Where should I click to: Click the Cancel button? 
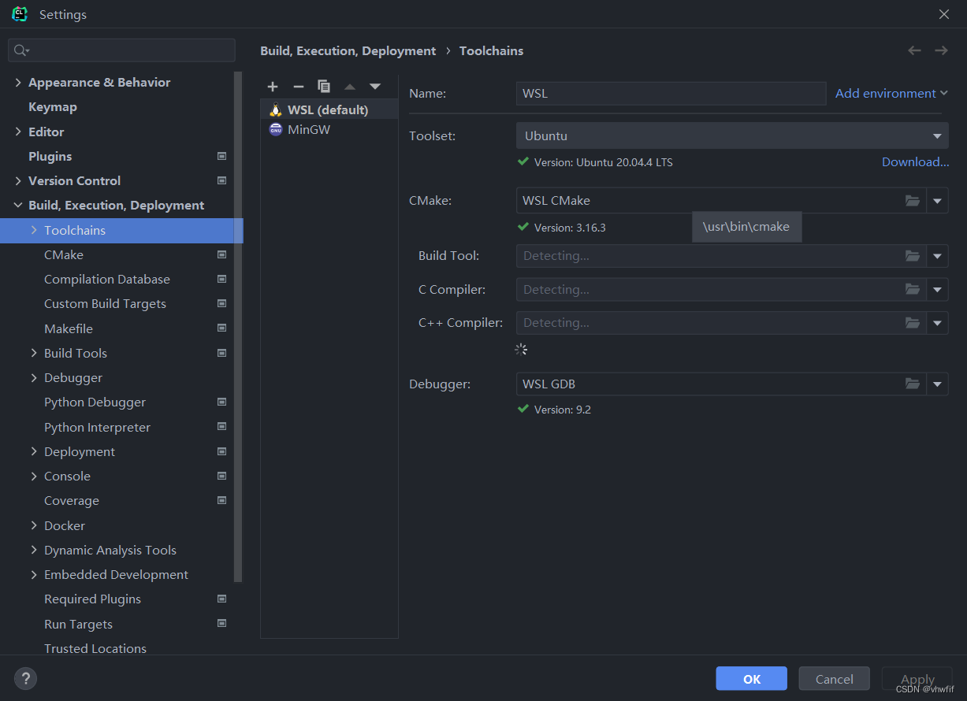pos(835,679)
